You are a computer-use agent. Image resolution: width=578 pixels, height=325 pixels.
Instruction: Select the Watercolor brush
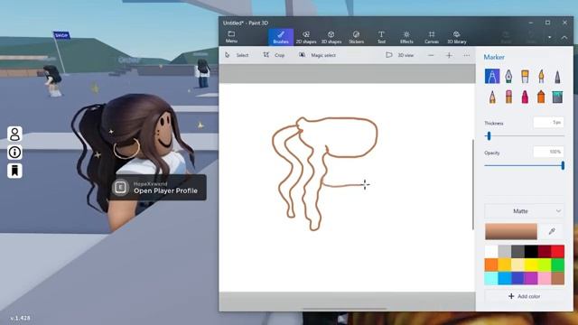[x=541, y=76]
